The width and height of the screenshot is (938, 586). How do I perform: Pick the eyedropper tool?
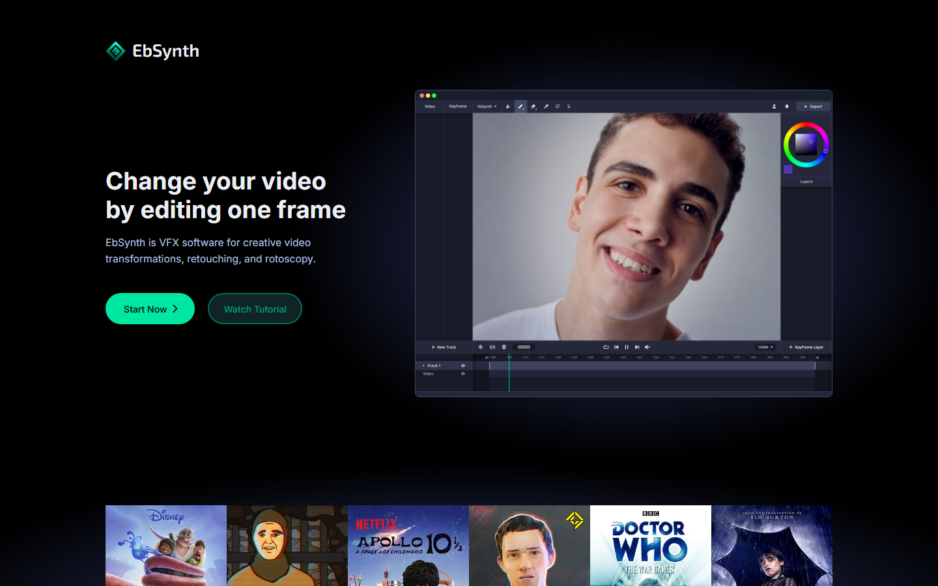click(546, 106)
